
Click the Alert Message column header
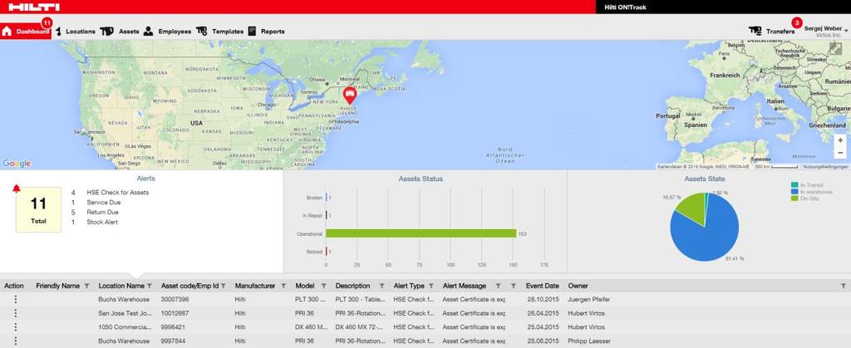tap(465, 286)
